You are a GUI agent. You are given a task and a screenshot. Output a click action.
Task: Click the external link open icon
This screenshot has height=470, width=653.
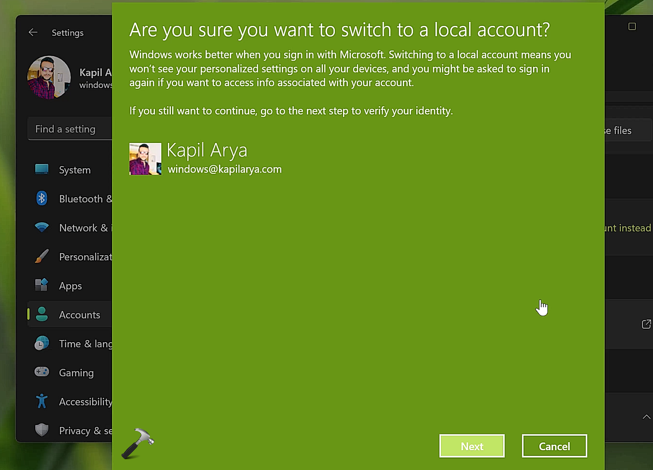click(646, 325)
